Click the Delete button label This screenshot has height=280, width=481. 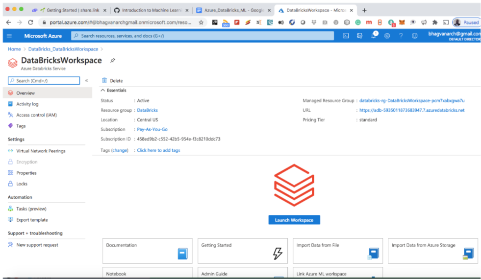tap(116, 81)
